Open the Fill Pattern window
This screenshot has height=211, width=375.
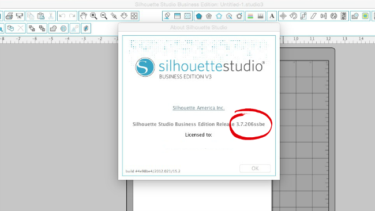tap(187, 16)
